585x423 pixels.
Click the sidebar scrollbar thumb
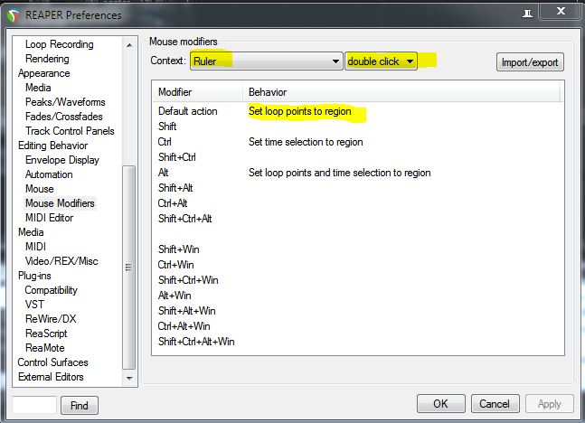129,267
